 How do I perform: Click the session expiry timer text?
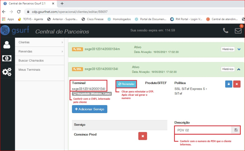click(153, 30)
